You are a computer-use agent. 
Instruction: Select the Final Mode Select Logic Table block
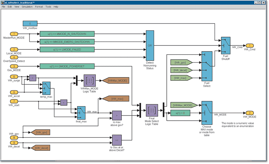pos(152,110)
